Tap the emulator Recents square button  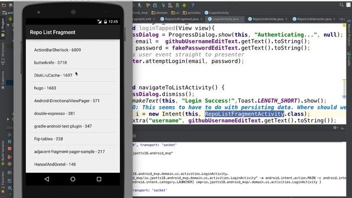99,179
